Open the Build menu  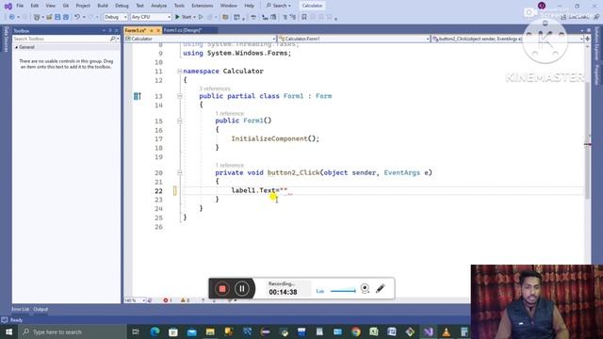tap(103, 6)
